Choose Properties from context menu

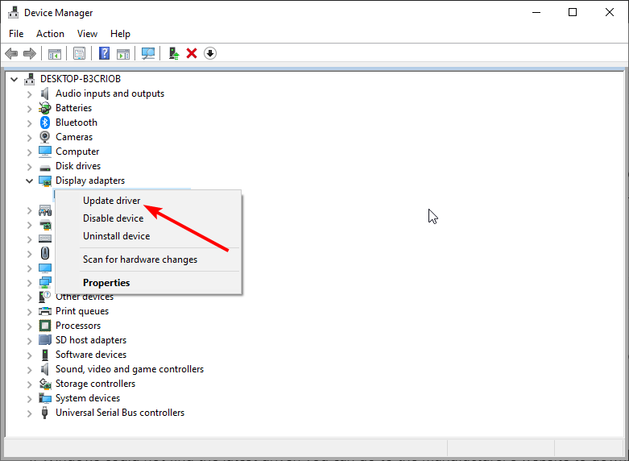(x=148, y=283)
